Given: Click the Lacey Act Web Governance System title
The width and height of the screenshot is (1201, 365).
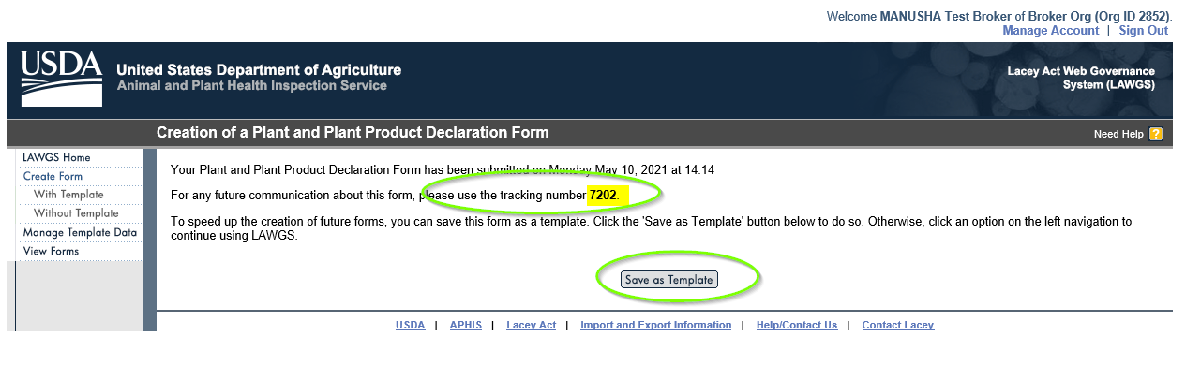Looking at the screenshot, I should pyautogui.click(x=1081, y=79).
